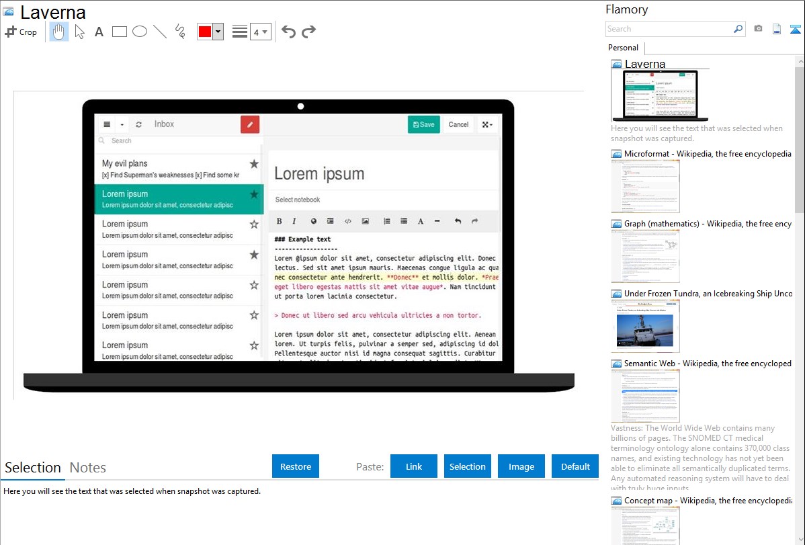Select the arrow pointer tool

point(79,32)
